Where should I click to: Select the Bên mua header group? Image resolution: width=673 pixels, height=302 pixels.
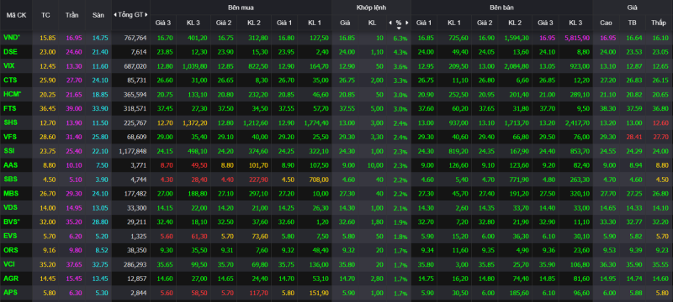click(241, 8)
